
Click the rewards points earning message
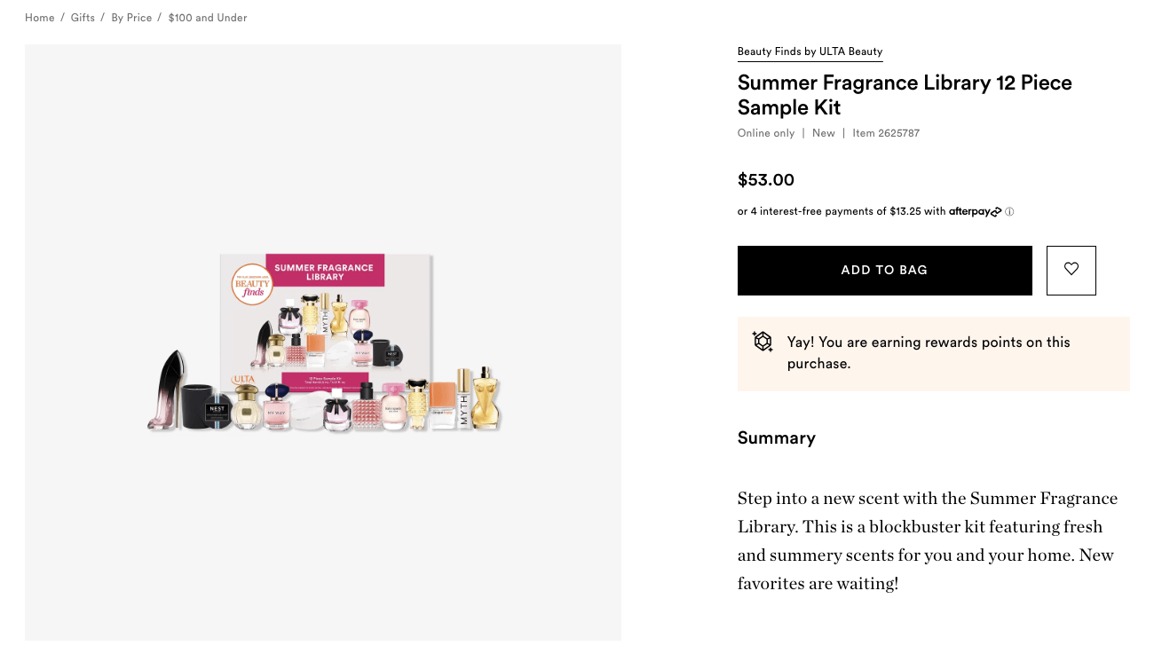(x=929, y=352)
